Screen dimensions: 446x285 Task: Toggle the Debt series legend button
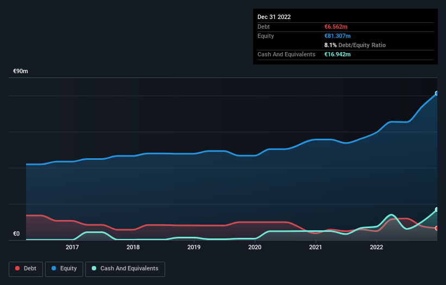[26, 269]
